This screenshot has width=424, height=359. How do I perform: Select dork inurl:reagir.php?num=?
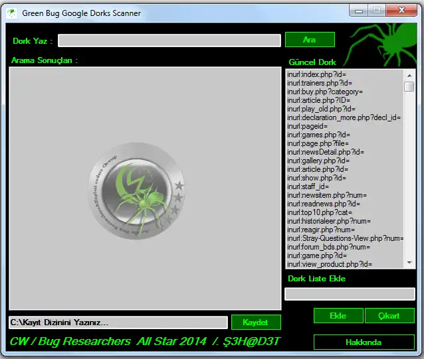tap(321, 230)
